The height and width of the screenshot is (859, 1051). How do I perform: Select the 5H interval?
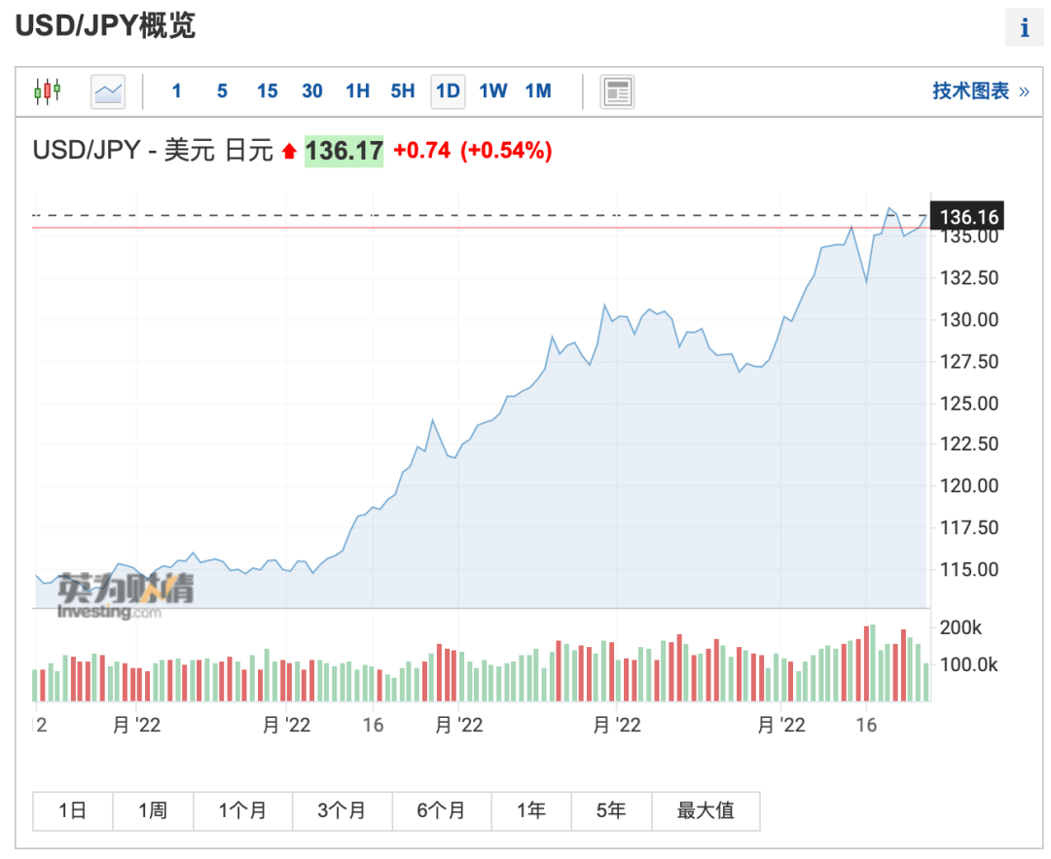point(402,91)
